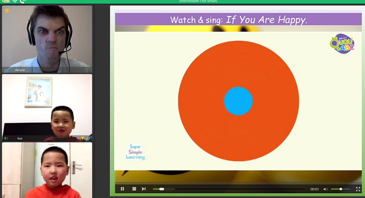Select Richard's webcam feed
The image size is (365, 198).
(x=47, y=39)
